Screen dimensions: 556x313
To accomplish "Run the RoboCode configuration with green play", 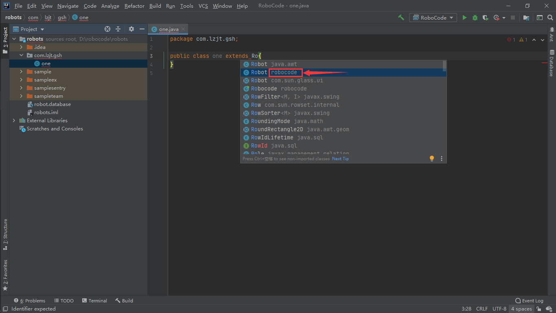I will pos(464,18).
